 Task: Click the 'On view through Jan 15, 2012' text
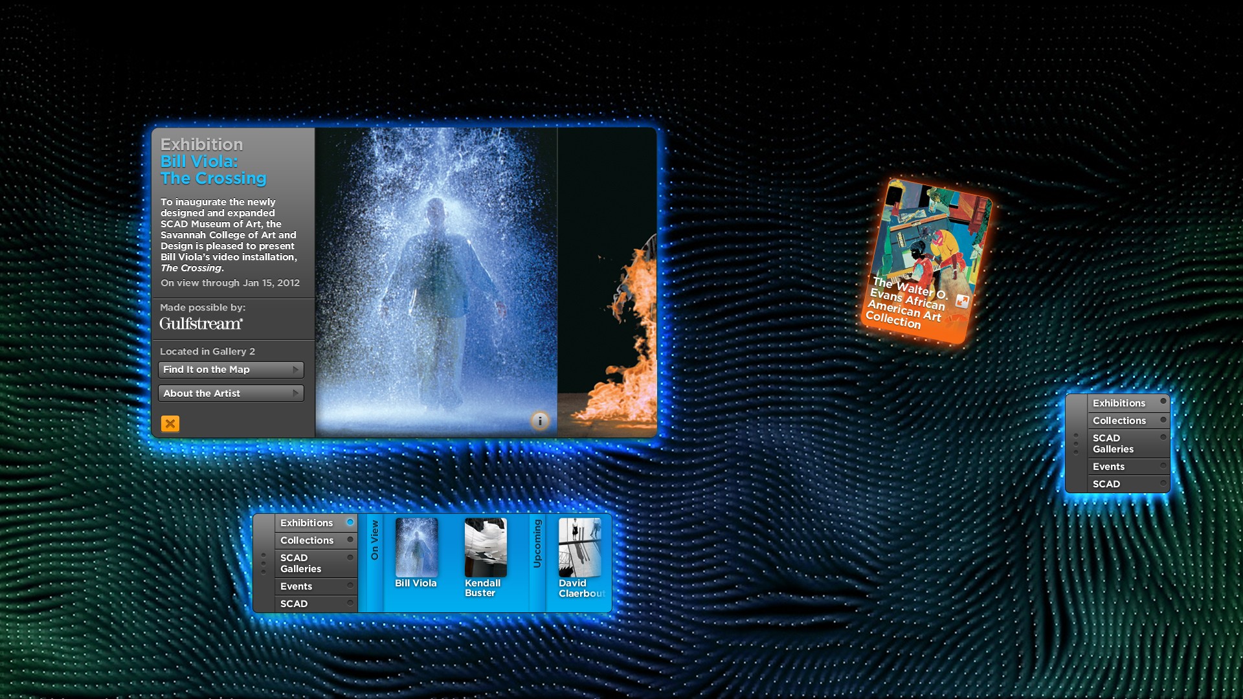click(230, 283)
